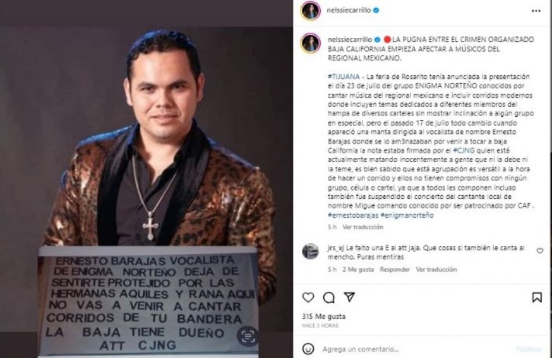Open the #CJNG hashtag link
Image resolution: width=552 pixels, height=358 pixels.
464,150
